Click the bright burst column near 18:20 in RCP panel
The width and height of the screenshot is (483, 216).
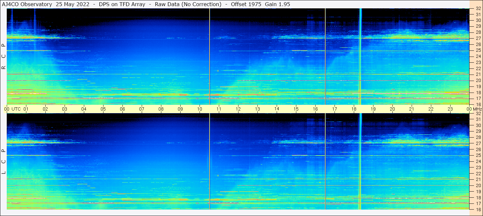[x=360, y=57]
